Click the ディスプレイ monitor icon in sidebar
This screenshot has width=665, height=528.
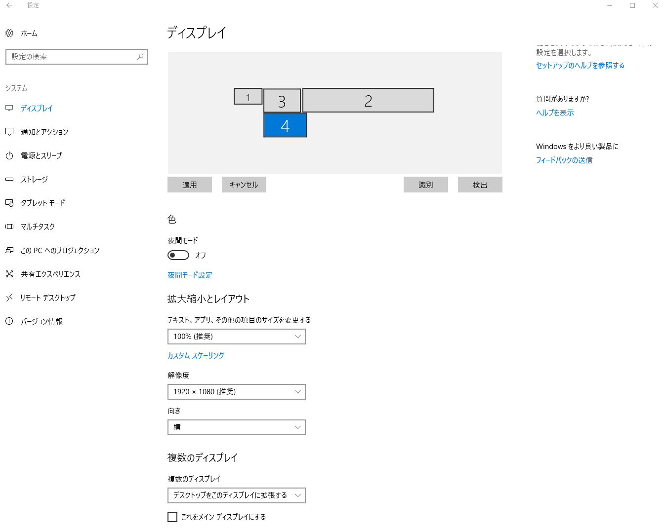9,108
